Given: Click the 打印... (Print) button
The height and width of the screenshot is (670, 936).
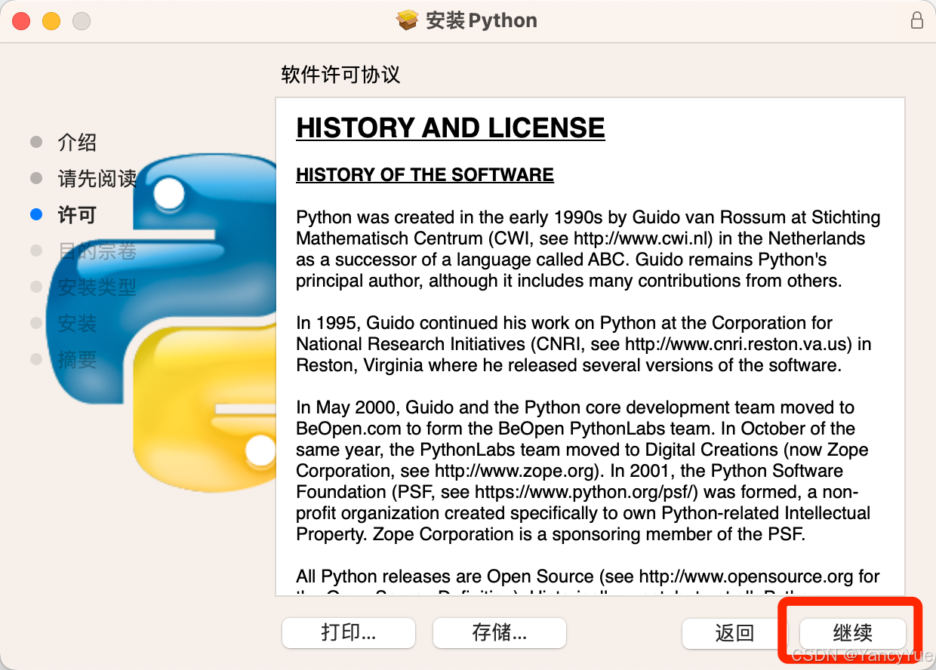Looking at the screenshot, I should point(349,632).
